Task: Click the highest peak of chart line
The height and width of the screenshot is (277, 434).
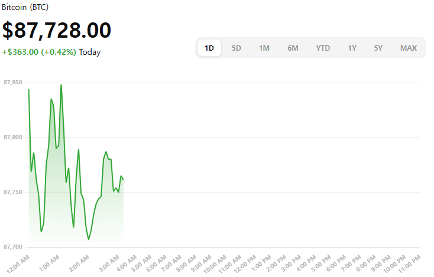Action: tap(61, 85)
